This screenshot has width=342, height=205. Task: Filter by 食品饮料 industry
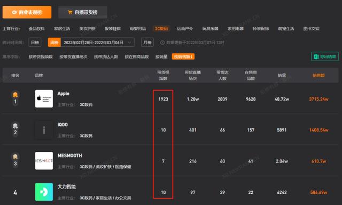tap(37, 29)
